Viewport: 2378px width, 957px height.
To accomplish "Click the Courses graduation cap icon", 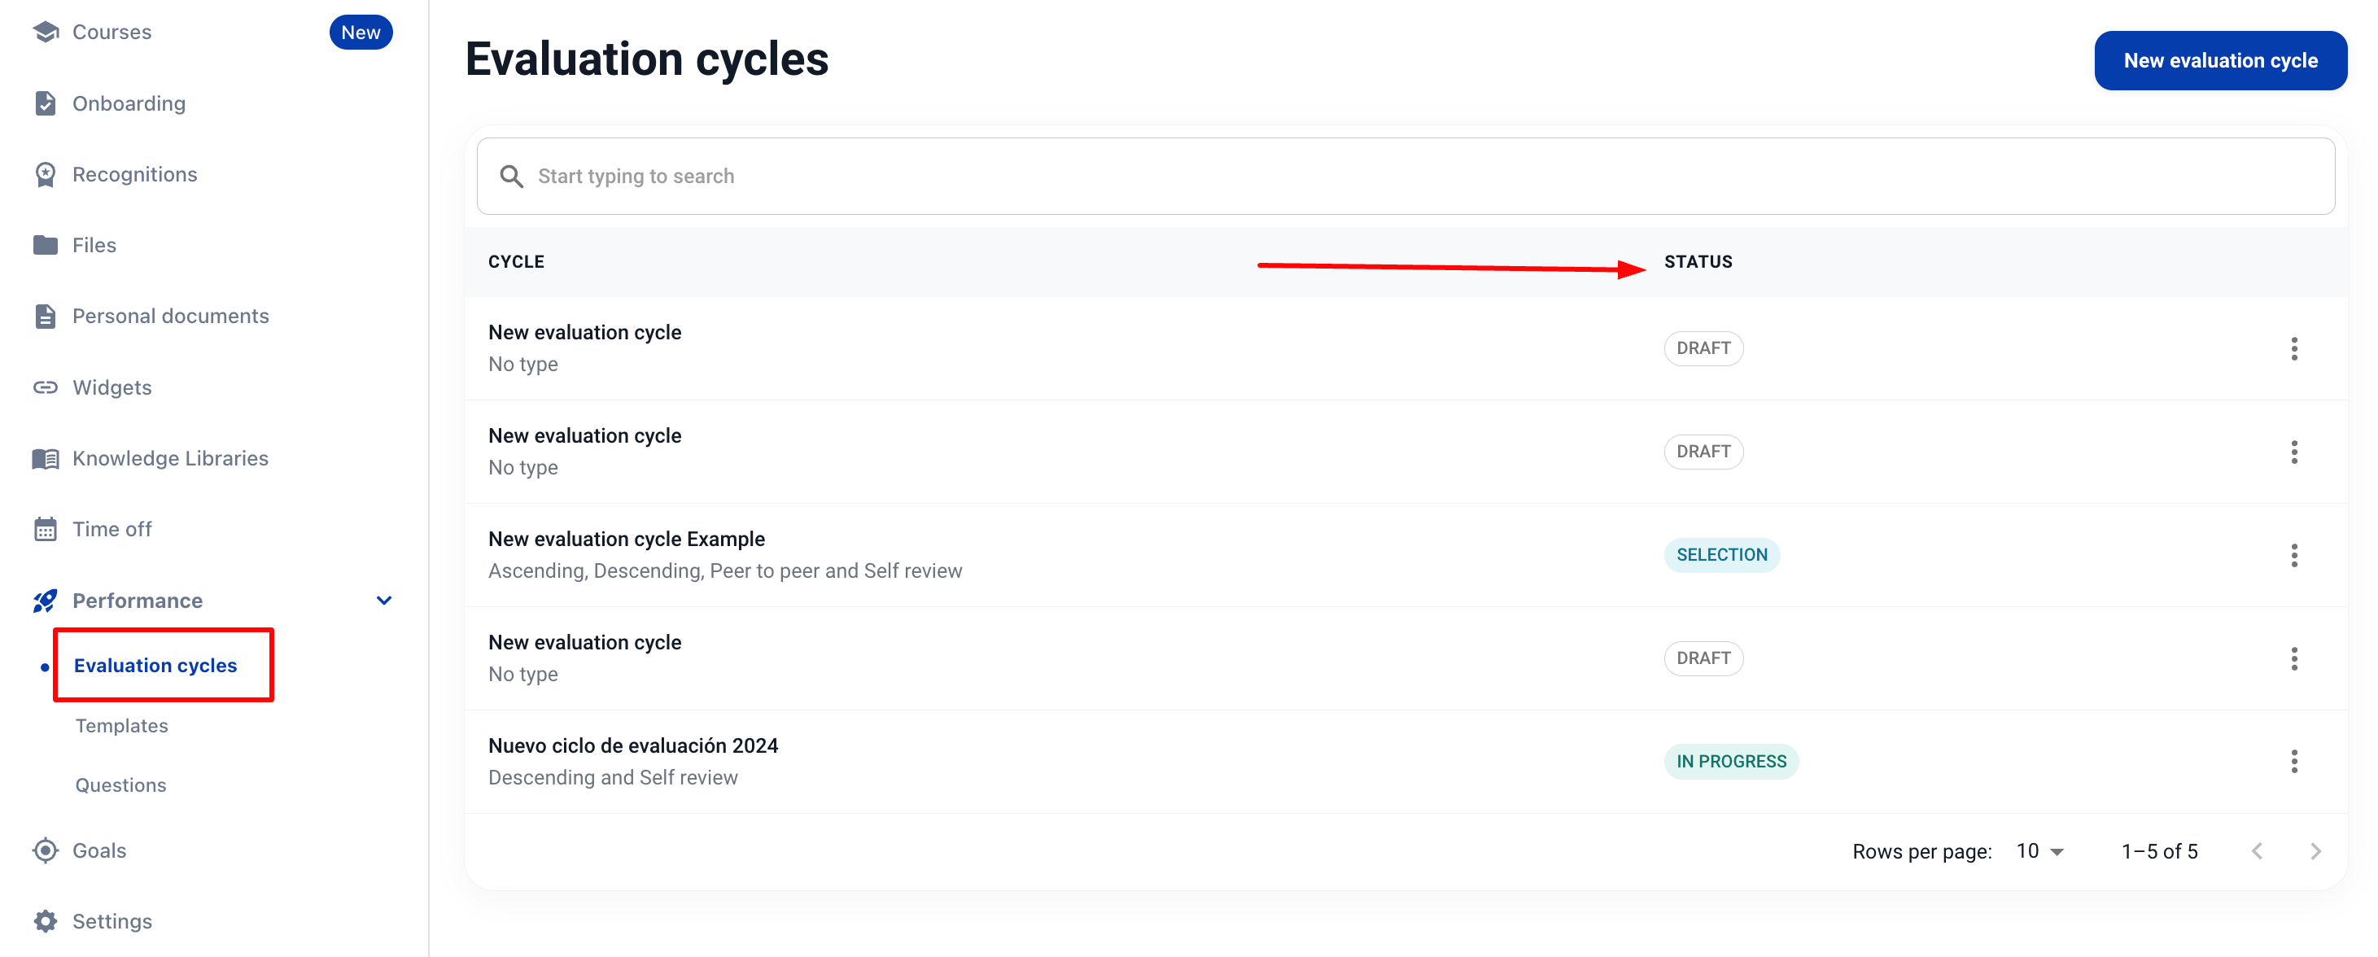I will (x=46, y=33).
